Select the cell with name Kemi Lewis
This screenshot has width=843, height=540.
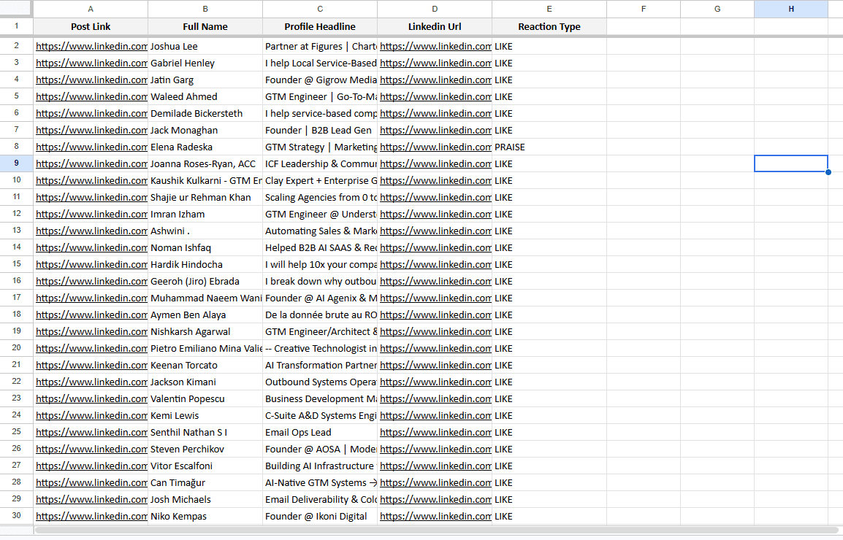tap(205, 415)
